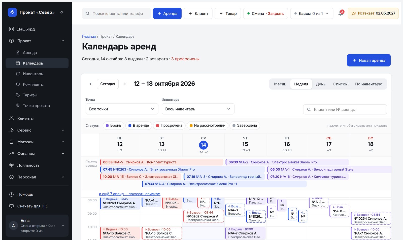Switch to Список view
This screenshot has height=240, width=403.
(340, 84)
